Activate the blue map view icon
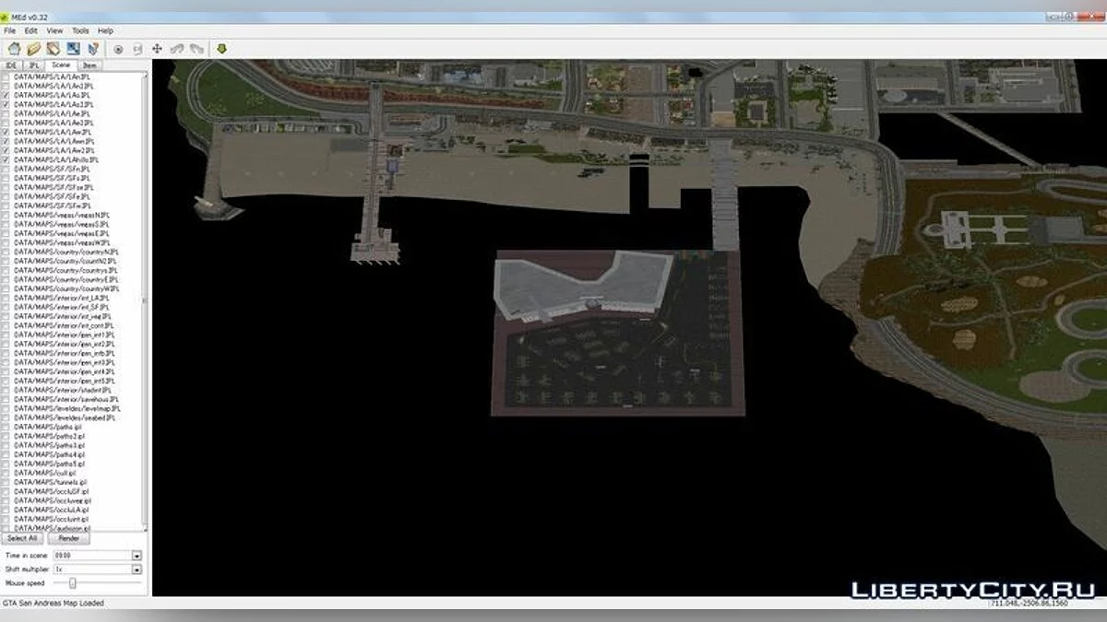This screenshot has height=622, width=1107. tap(73, 48)
